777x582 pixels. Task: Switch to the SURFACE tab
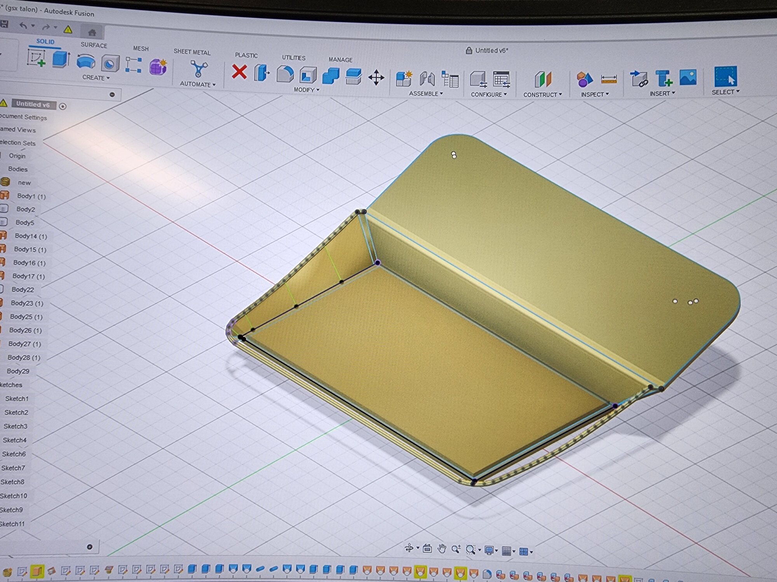click(94, 45)
